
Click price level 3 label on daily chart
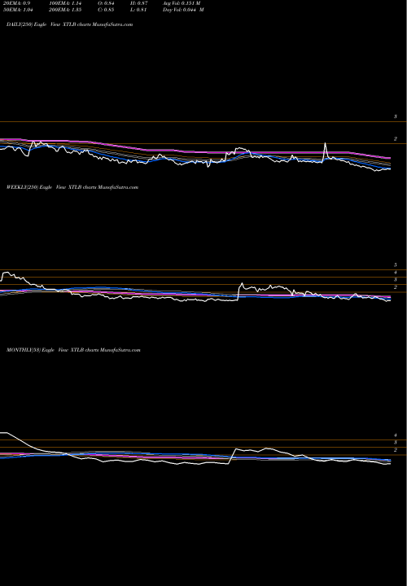[396, 116]
